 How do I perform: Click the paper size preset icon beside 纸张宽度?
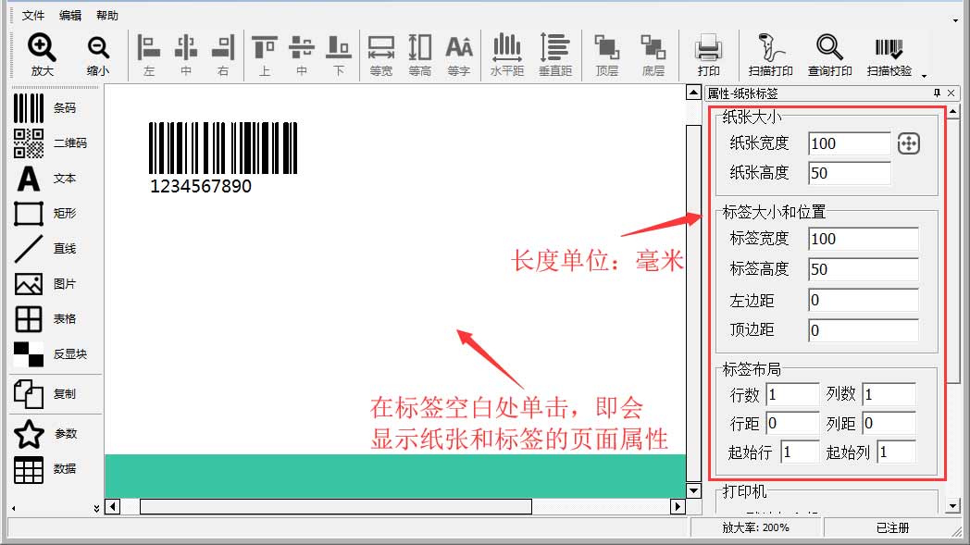click(x=908, y=143)
